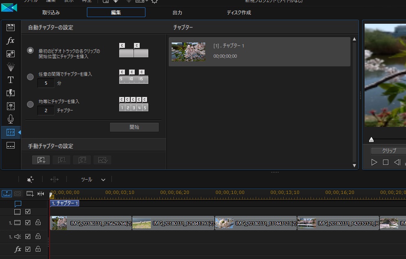Open the Effect Room fx icon
Screen dimensions: 406x259
point(11,41)
